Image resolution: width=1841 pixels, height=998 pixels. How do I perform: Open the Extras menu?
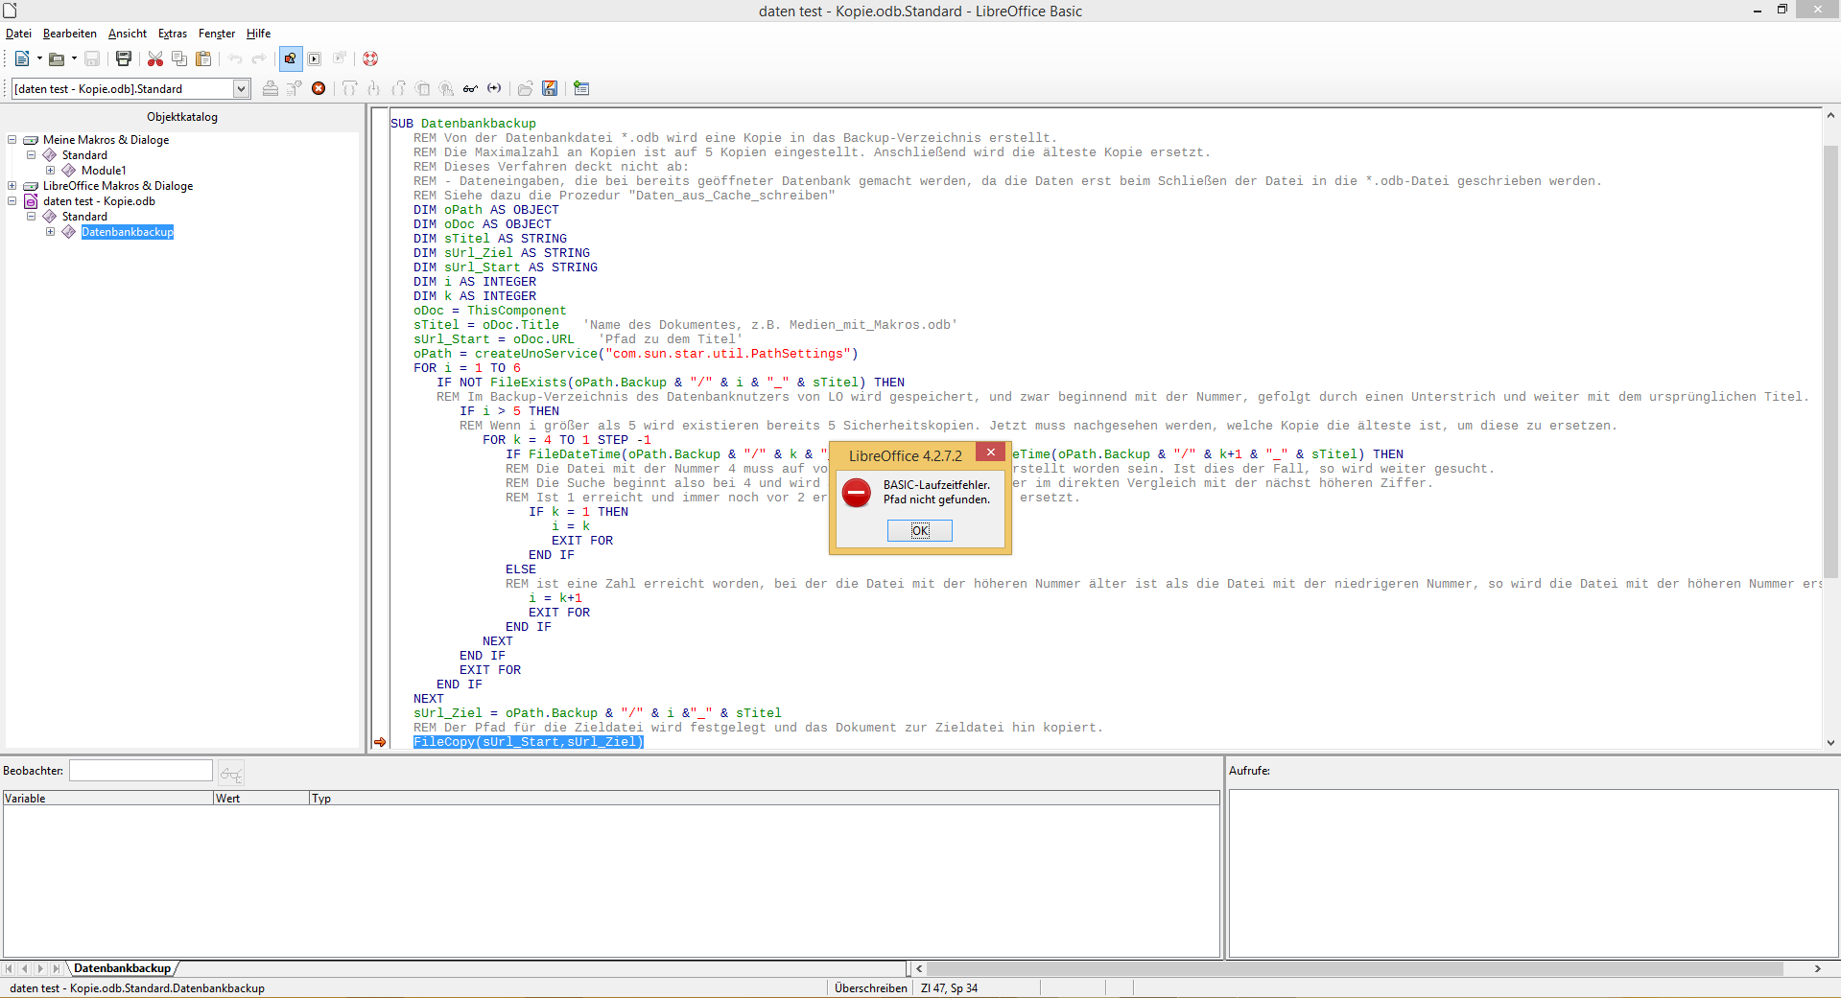173,34
